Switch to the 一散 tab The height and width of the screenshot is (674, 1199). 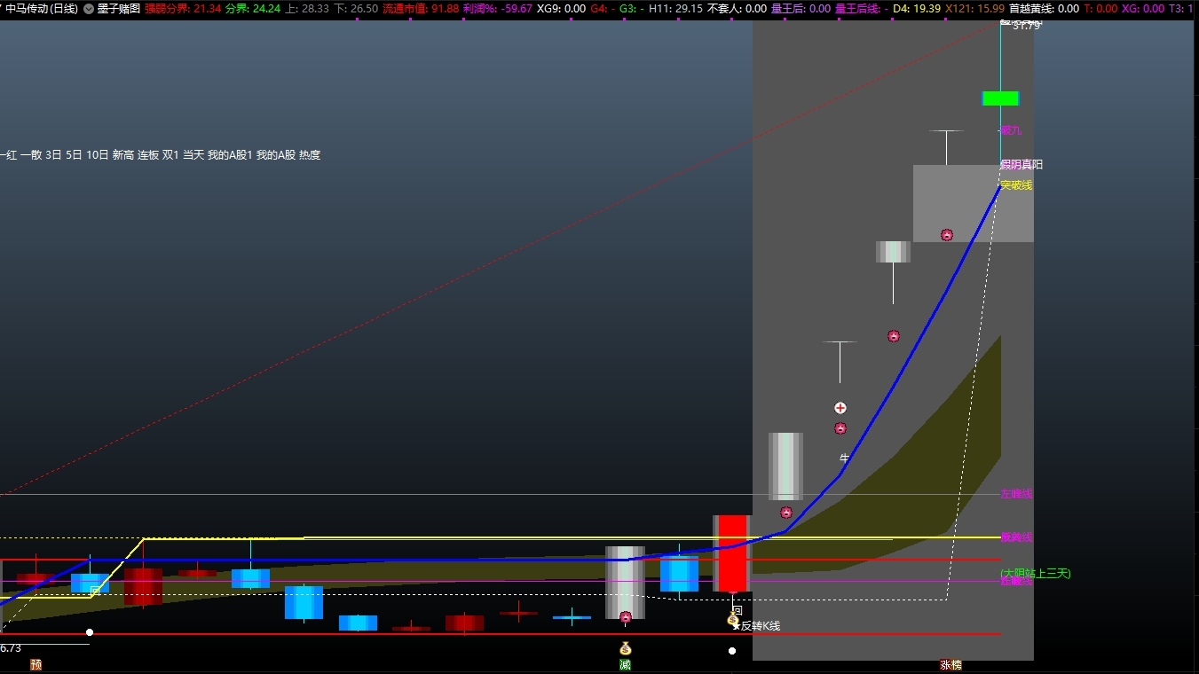pyautogui.click(x=31, y=155)
